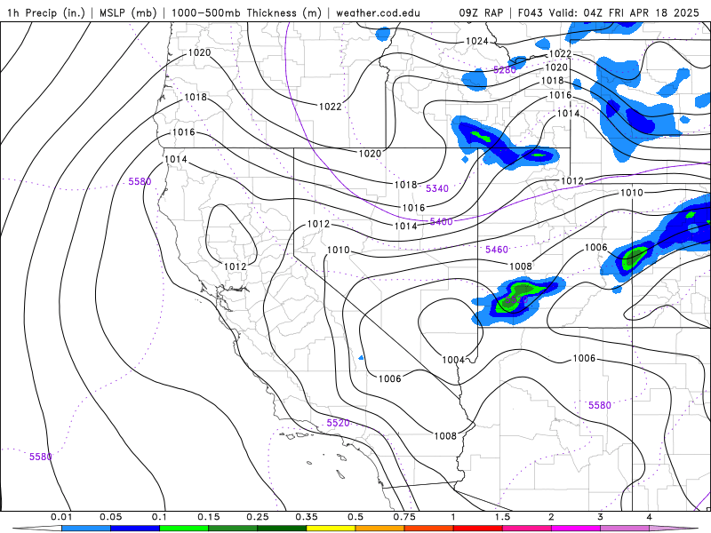Click the red-orange 0.75 legend swatch
The width and height of the screenshot is (711, 533).
[429, 529]
